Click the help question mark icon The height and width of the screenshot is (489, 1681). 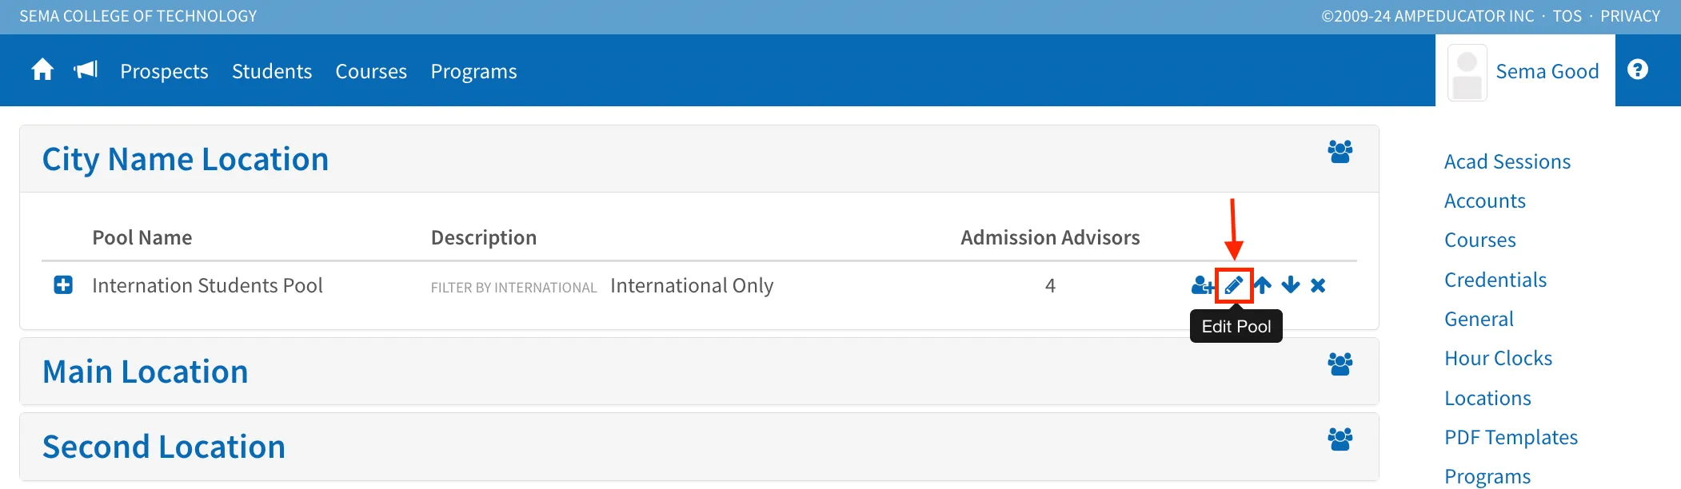1637,70
